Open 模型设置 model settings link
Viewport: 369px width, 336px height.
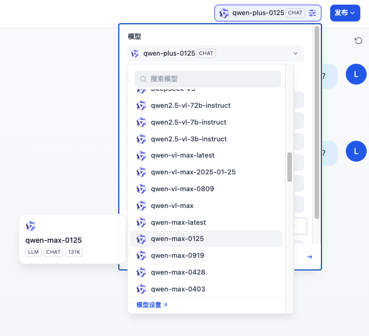pos(152,305)
